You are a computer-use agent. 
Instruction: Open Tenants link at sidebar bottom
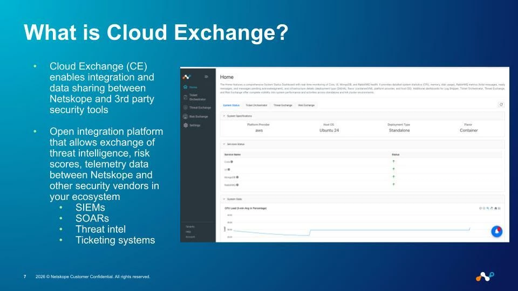click(x=190, y=227)
